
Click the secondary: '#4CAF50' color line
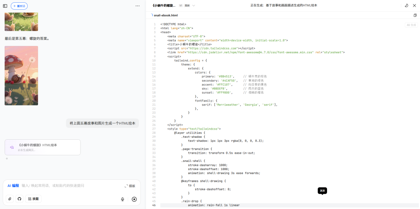pyautogui.click(x=233, y=81)
